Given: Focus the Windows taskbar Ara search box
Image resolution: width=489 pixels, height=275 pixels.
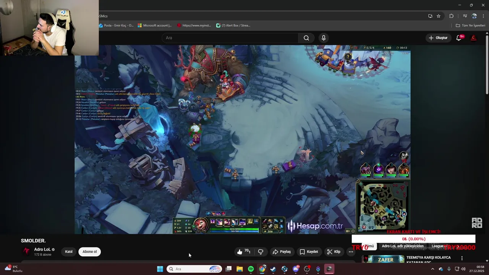Looking at the screenshot, I should pyautogui.click(x=194, y=269).
